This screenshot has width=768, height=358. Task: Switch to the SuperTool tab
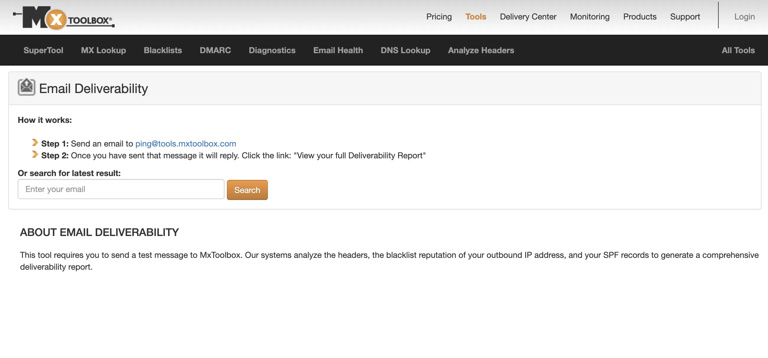pyautogui.click(x=43, y=51)
